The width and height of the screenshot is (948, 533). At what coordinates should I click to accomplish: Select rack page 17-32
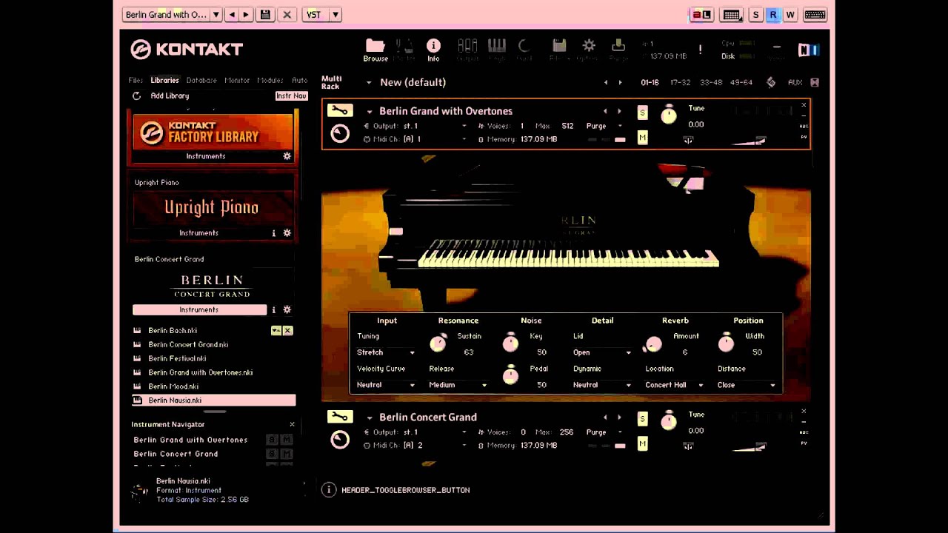[680, 82]
